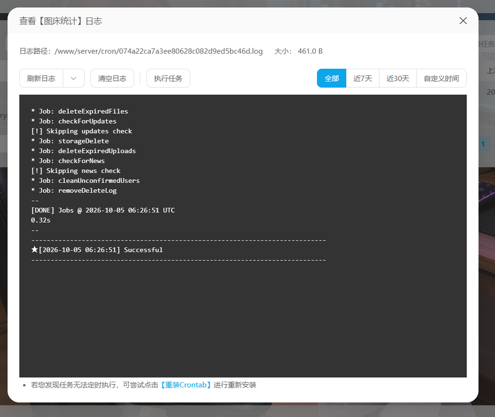Click the '0.32s' duration line
Image resolution: width=495 pixels, height=417 pixels.
(41, 220)
